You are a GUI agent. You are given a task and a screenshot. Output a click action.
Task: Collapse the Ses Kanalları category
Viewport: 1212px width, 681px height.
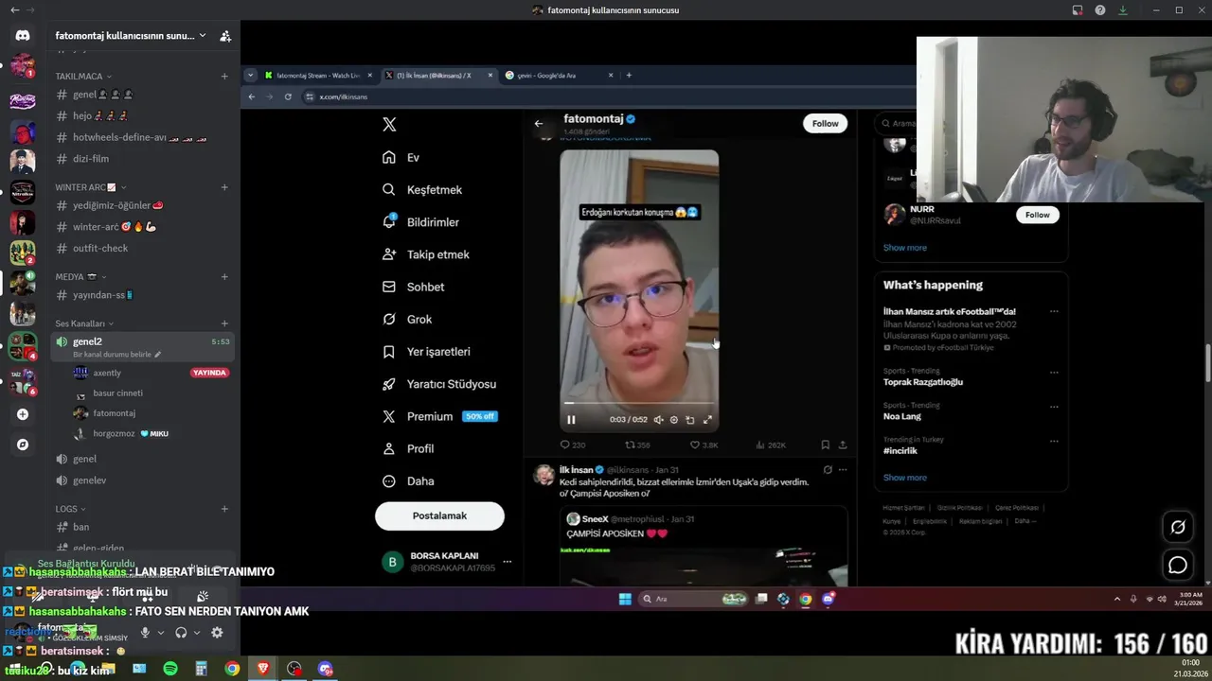point(84,323)
